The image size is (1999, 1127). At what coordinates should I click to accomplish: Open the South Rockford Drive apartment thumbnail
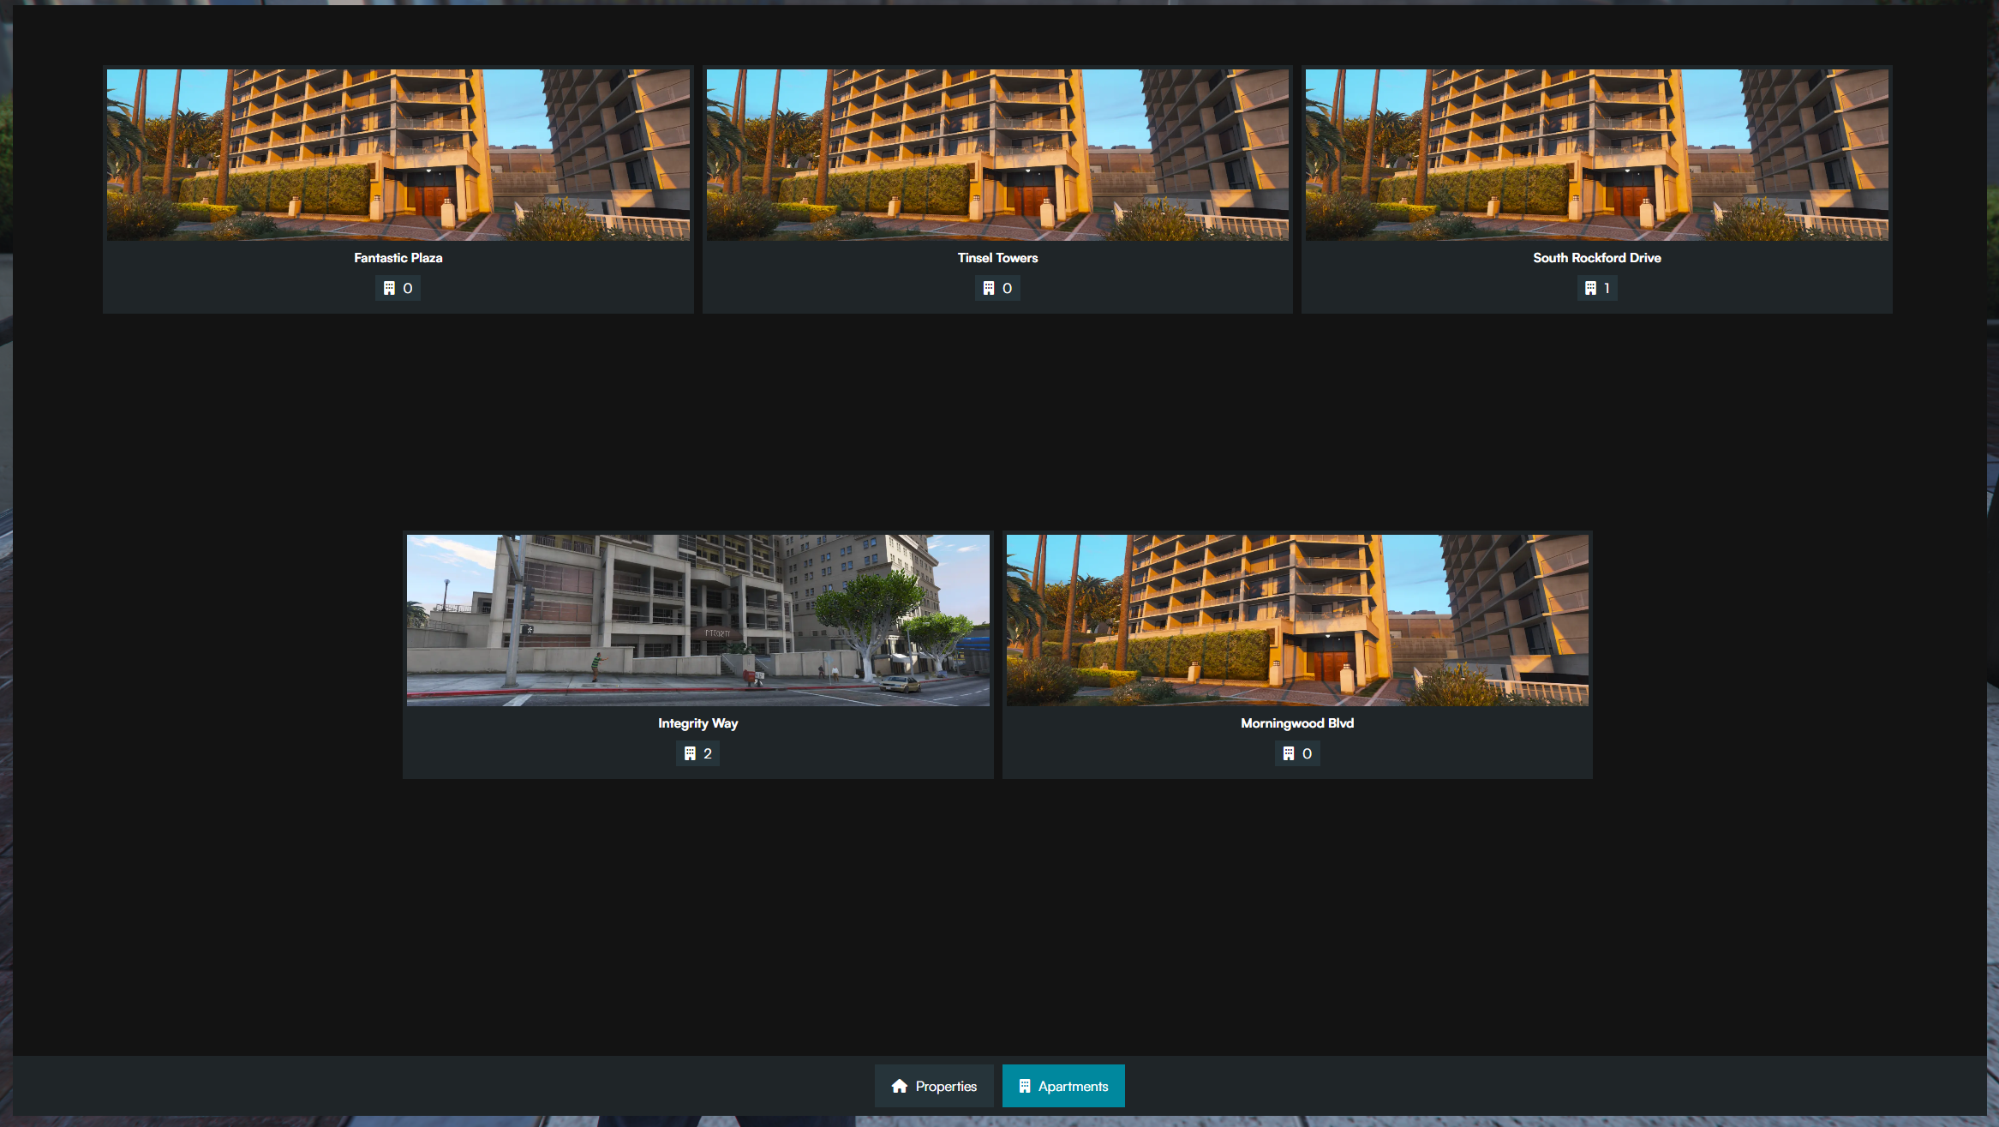point(1597,155)
